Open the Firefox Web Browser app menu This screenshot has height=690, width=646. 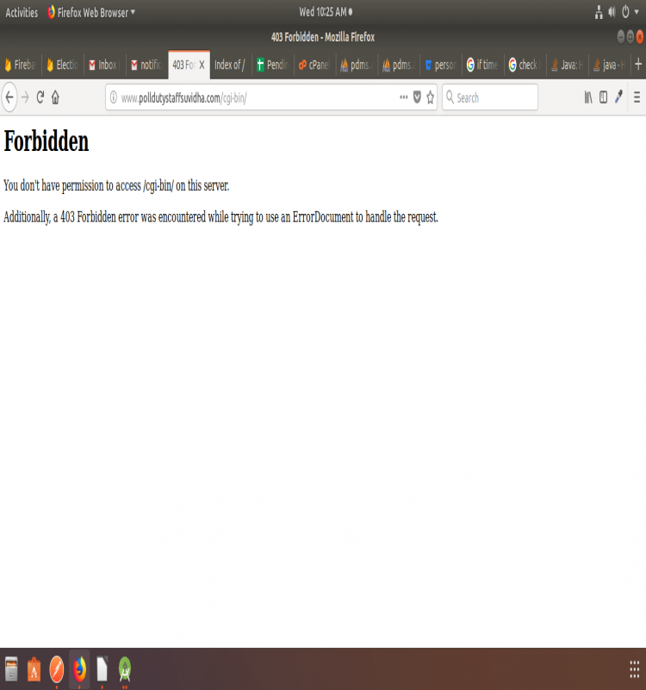tap(91, 12)
